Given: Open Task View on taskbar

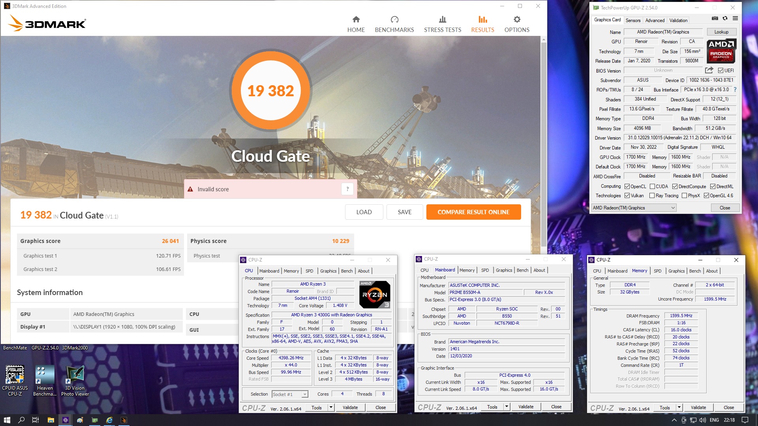Looking at the screenshot, I should [36, 420].
